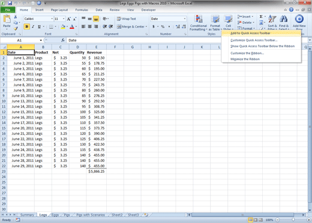Click the Insert Worksheet tab icon
The height and width of the screenshot is (223, 312).
coord(146,215)
